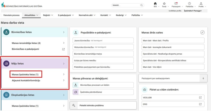Viewport: 211px width, 111px height.
Task: Open Paziņojumi envelope icon
Action: 176,3
